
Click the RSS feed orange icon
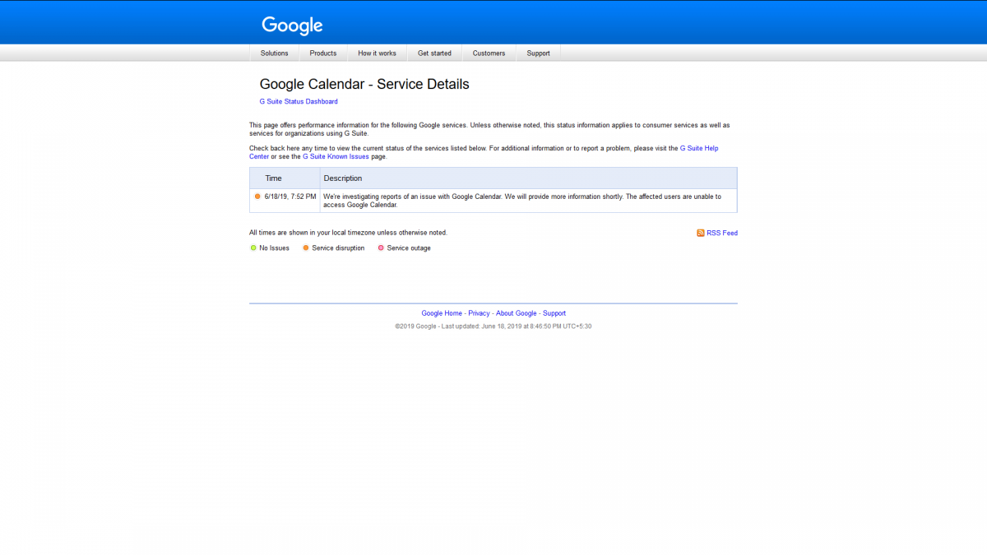pyautogui.click(x=701, y=233)
